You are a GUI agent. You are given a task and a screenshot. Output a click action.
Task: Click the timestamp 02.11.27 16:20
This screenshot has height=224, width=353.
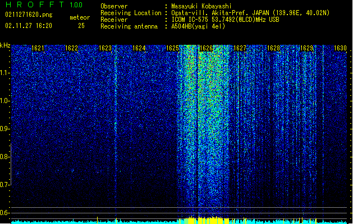[x=29, y=26]
